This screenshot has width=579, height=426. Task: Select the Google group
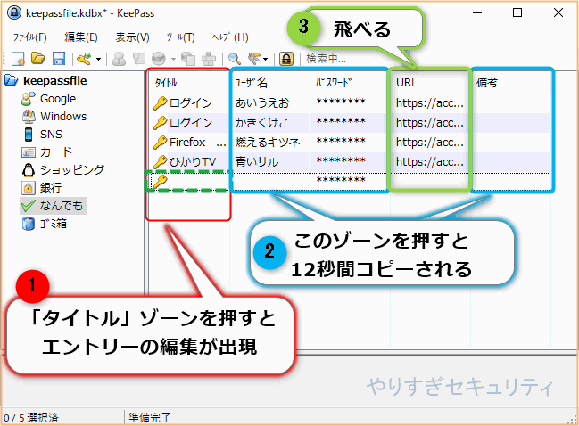(58, 99)
